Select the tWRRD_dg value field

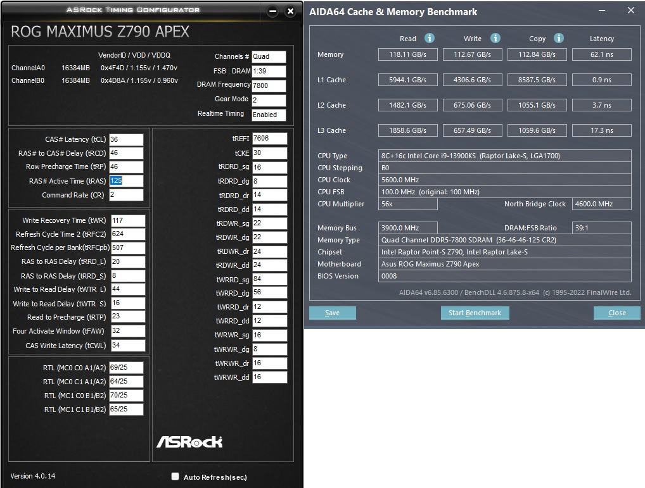269,293
